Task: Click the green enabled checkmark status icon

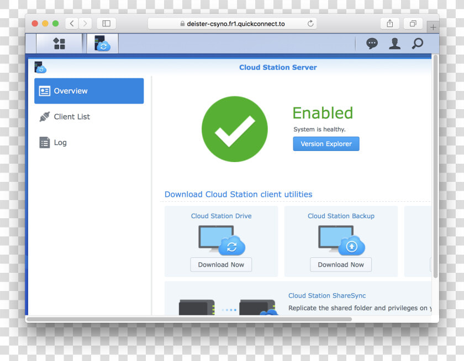Action: tap(234, 129)
